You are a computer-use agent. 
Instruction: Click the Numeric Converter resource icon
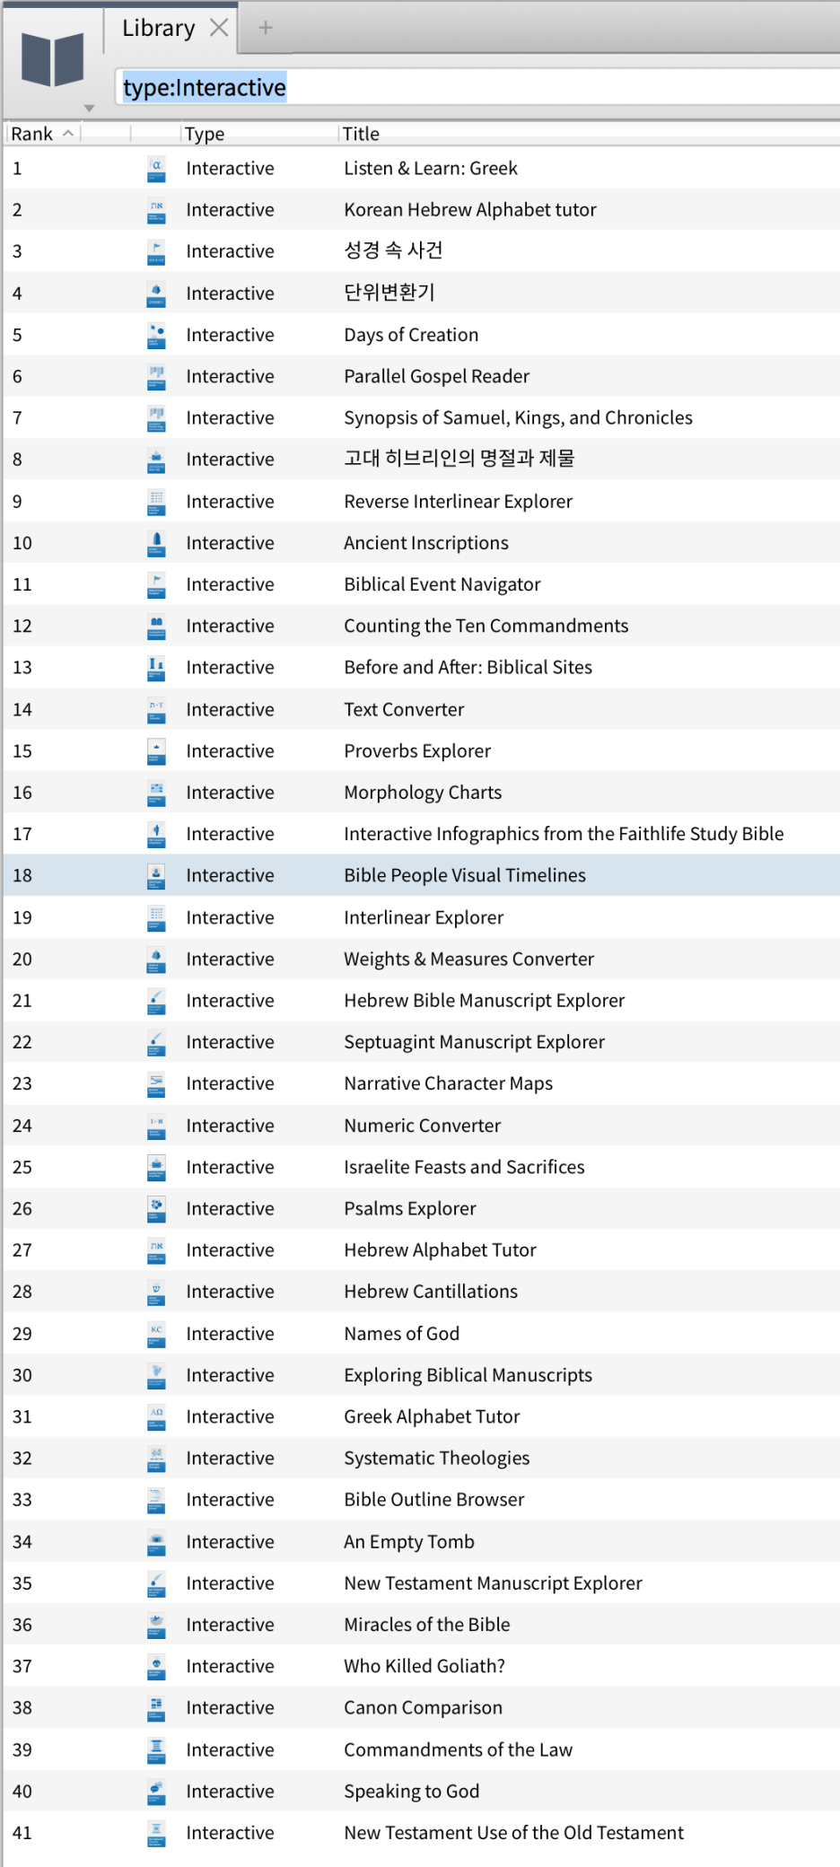(156, 1125)
